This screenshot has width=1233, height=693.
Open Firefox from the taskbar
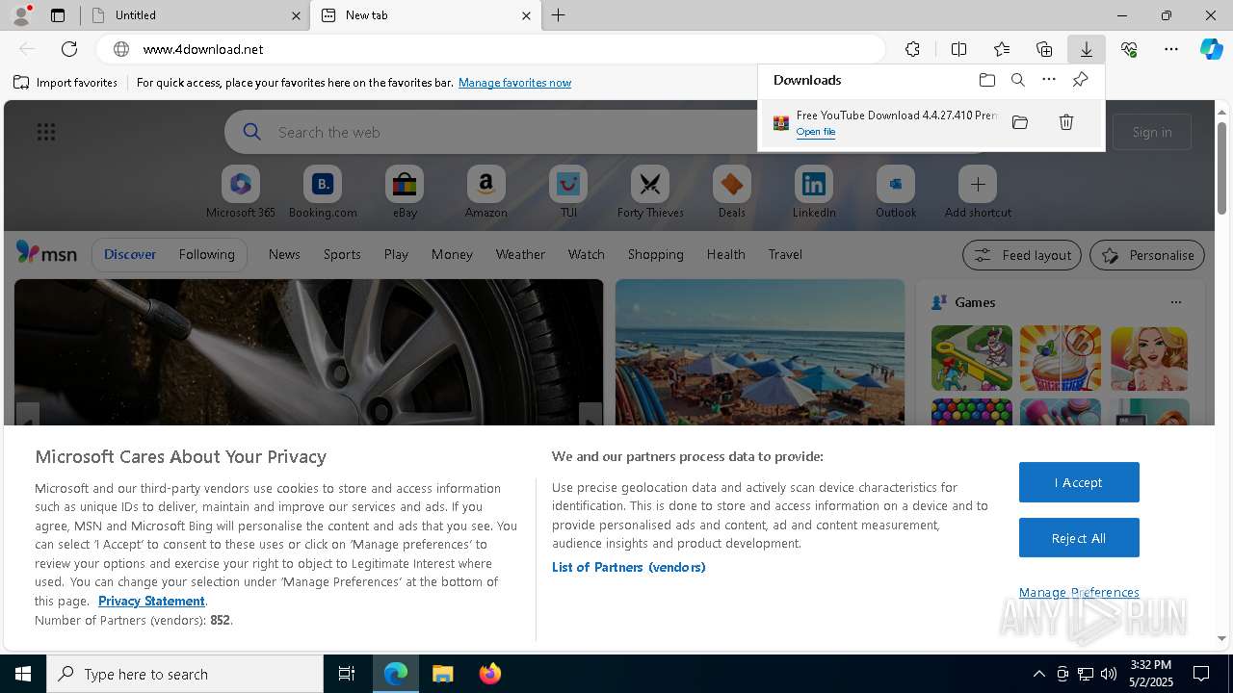click(490, 674)
